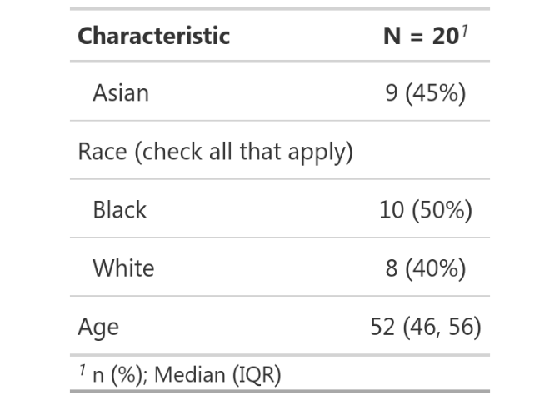This screenshot has height=400, width=560.
Task: Click the superscript footnote marker beside N = 20
Action: [x=464, y=32]
